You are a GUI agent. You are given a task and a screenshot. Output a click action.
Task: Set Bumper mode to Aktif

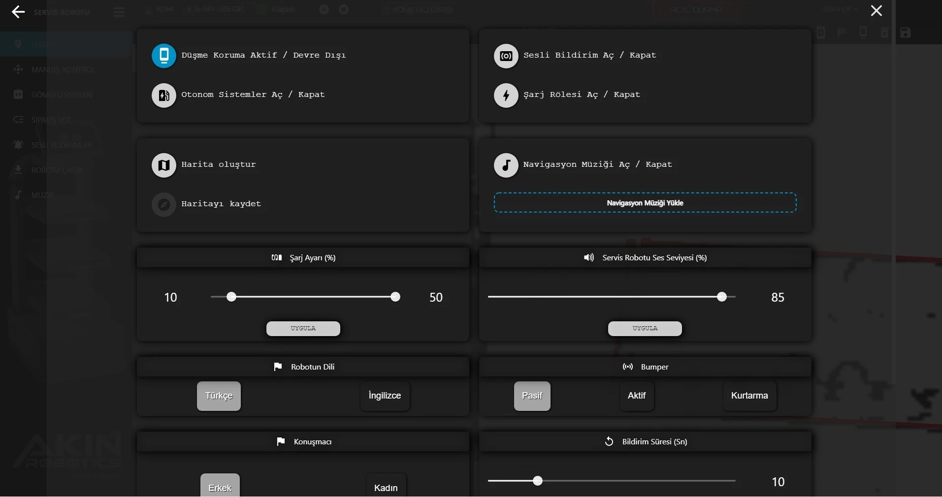(636, 396)
